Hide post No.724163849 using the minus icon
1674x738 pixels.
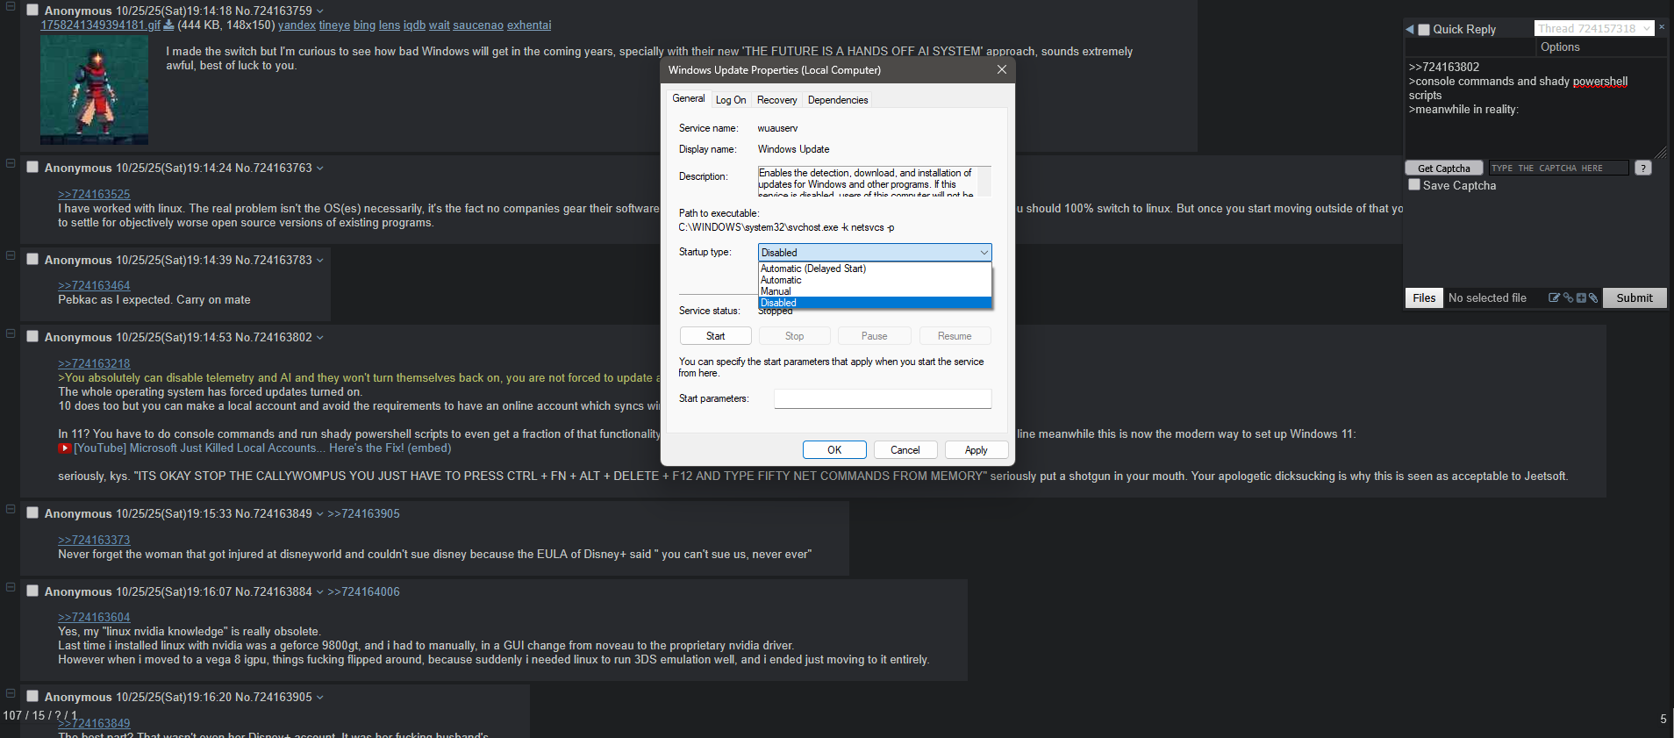tap(11, 509)
